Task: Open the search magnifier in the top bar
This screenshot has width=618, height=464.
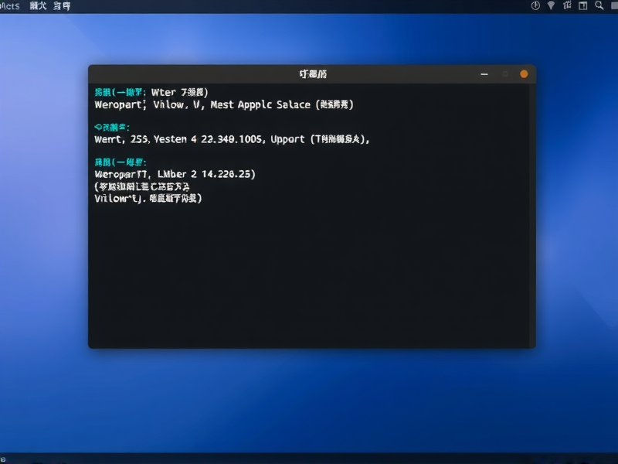Action: tap(599, 5)
